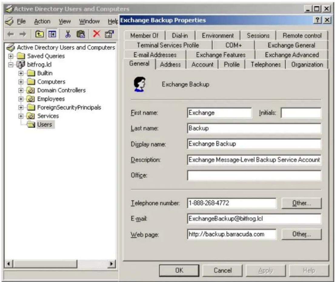Click the bitfrog.lcl domain icon

[x=21, y=64]
